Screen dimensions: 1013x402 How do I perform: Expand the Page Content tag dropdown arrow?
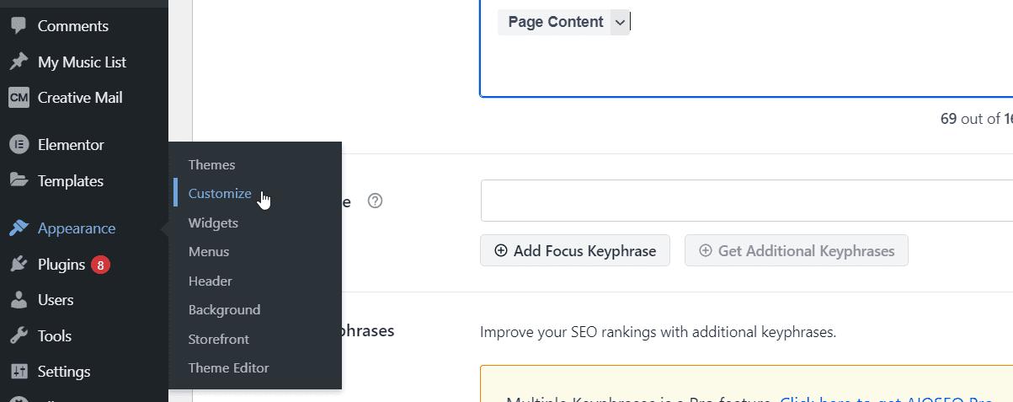(x=619, y=23)
